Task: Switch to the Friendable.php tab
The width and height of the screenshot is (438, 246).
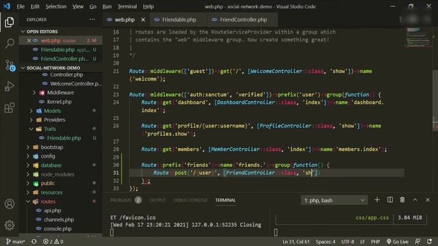Action: point(179,20)
